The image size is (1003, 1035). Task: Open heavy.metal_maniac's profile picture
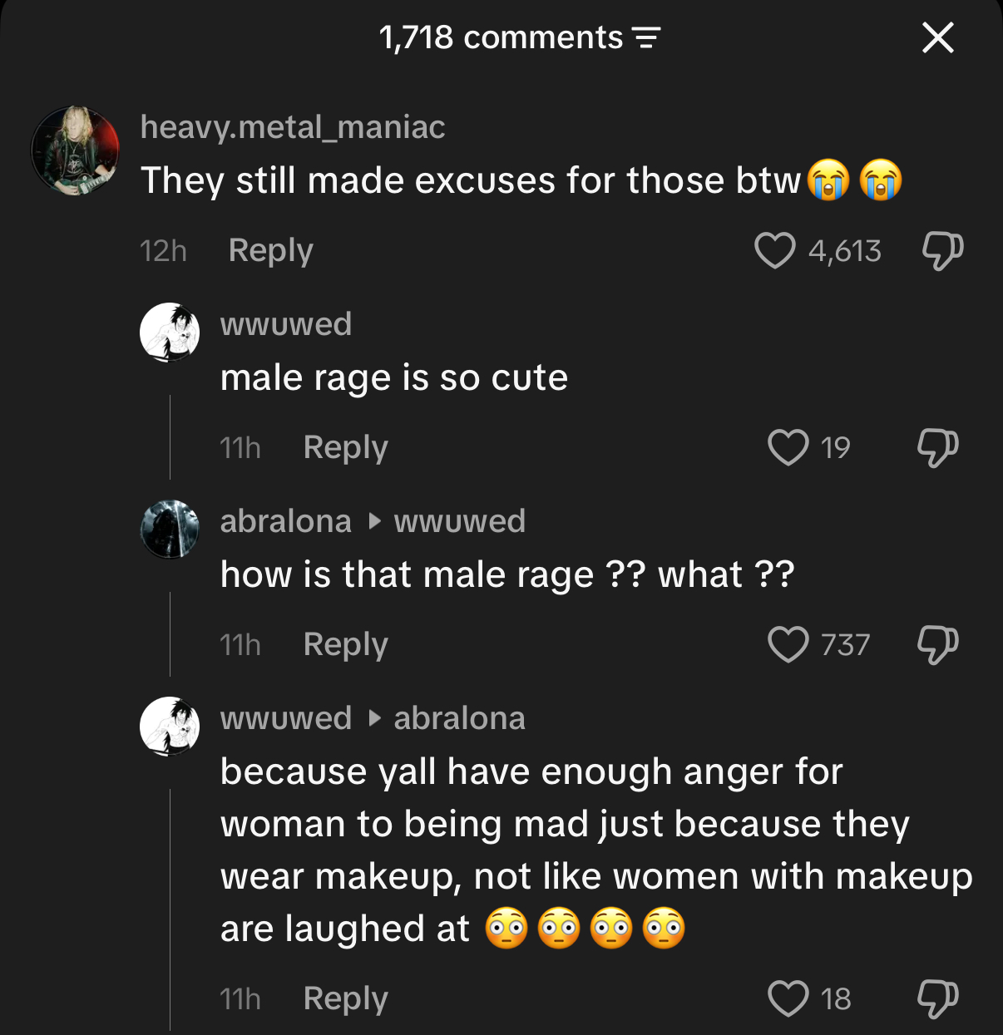coord(75,150)
